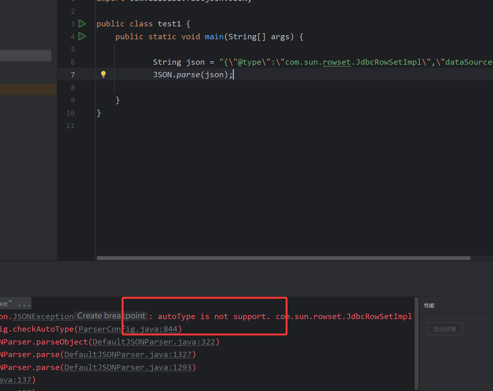Click gutter line number 8
Viewport: 493px width, 391px height.
(x=73, y=88)
